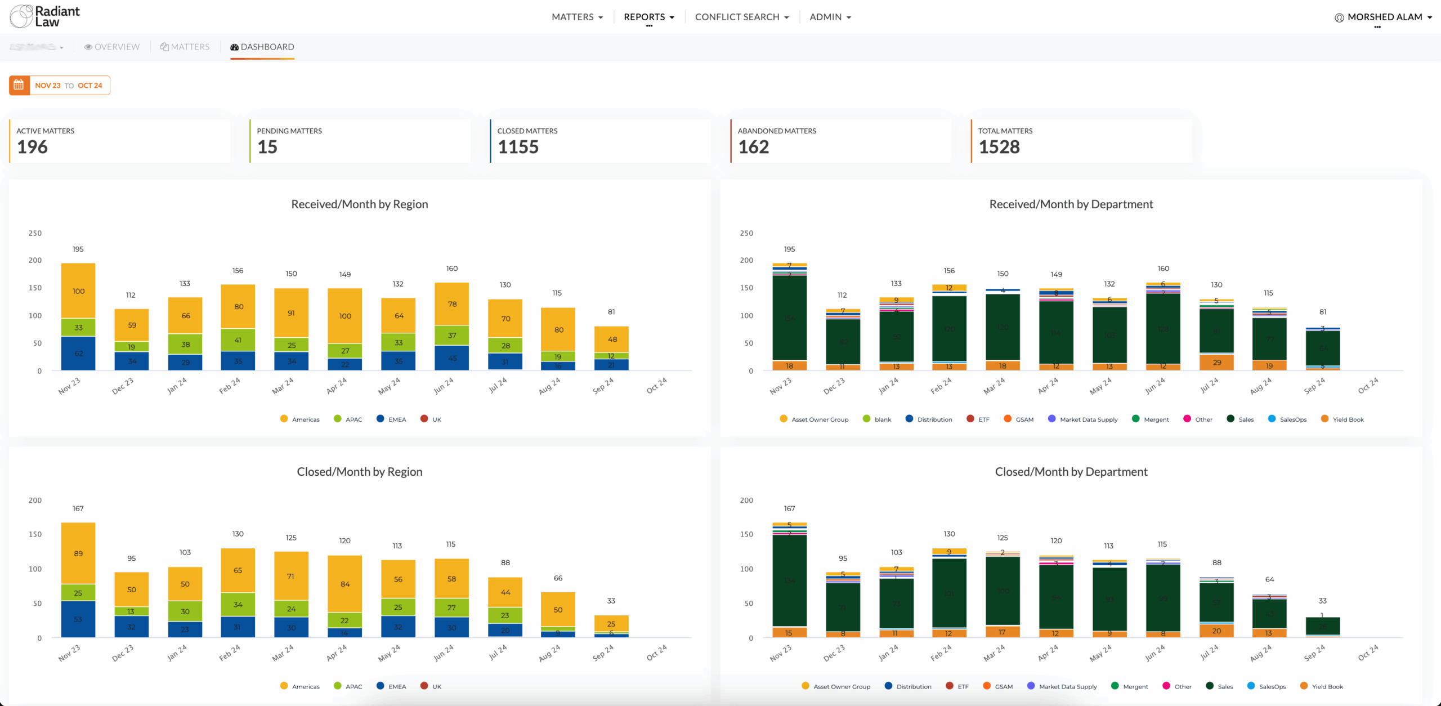Viewport: 1441px width, 706px height.
Task: Toggle Asset Owner Group in Closed by Department
Action: [x=836, y=686]
